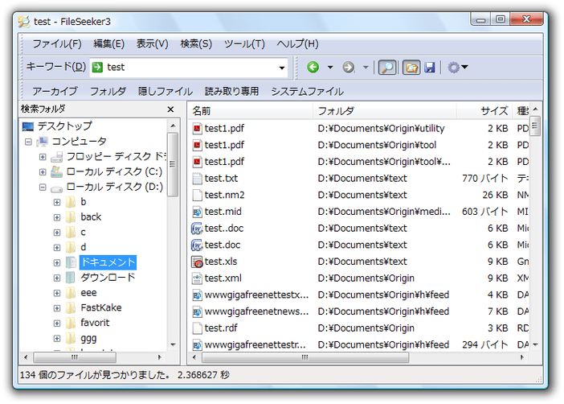Select the ドキュメント tree item
564x404 pixels.
point(108,262)
